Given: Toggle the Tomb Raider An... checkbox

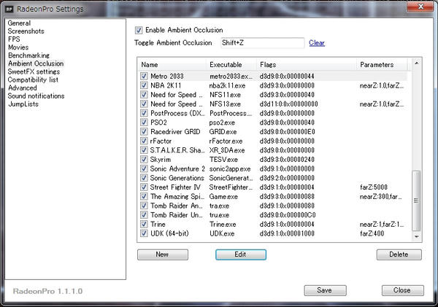Looking at the screenshot, I should (x=144, y=206).
